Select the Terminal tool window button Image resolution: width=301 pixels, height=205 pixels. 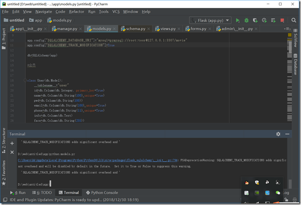69,192
